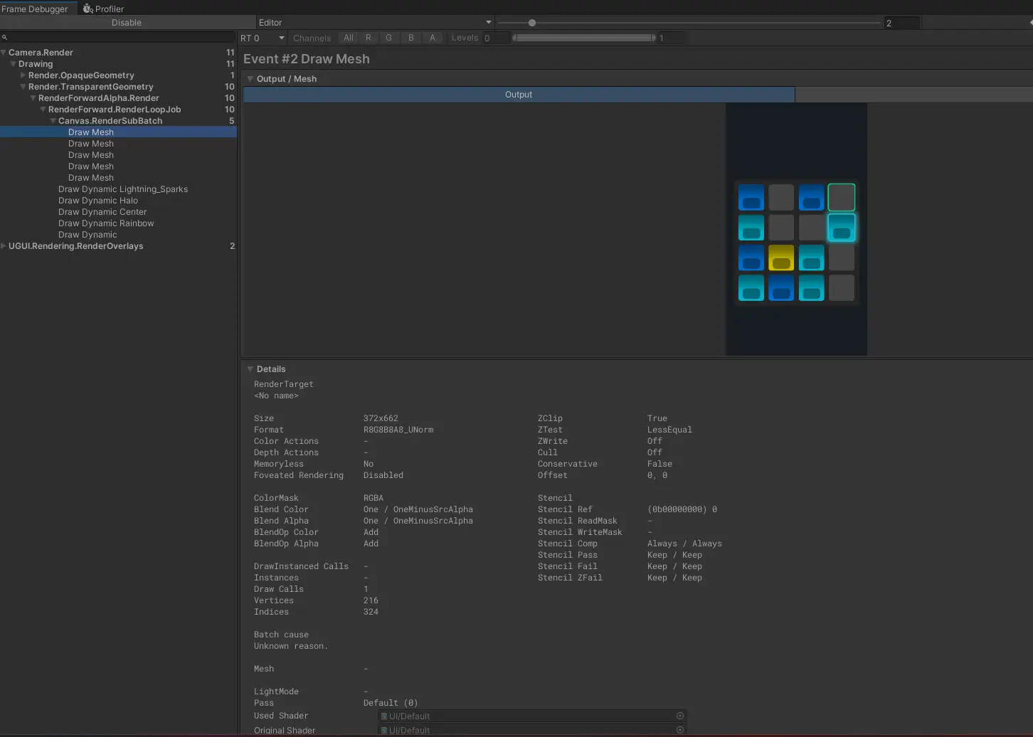
Task: Toggle the B channel button
Action: (410, 38)
